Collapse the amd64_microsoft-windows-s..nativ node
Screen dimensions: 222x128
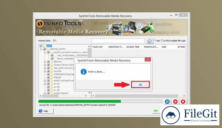pos(45,52)
